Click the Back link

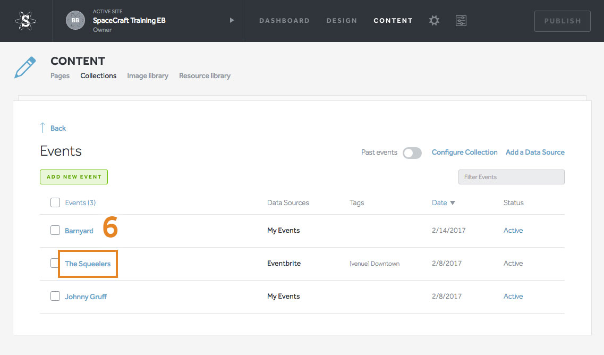[x=58, y=129]
